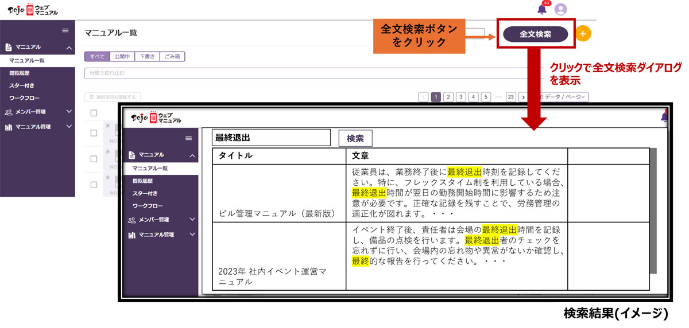Screen dimensions: 689x328
Task: Expand the メンバー管理 section chevron
Action: [69, 112]
